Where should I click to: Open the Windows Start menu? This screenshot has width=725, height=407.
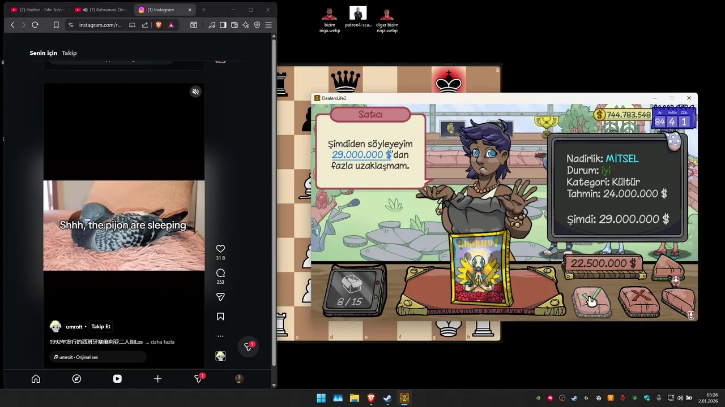[321, 398]
